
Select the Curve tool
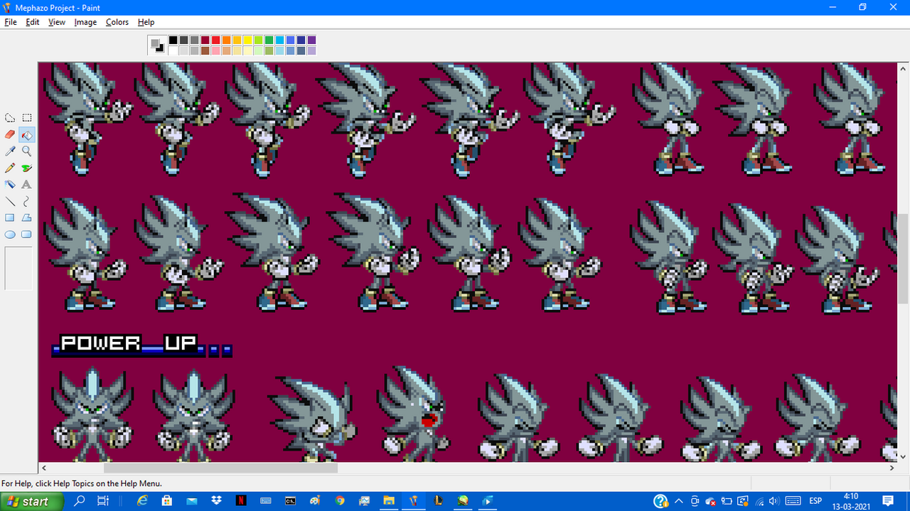(x=26, y=201)
